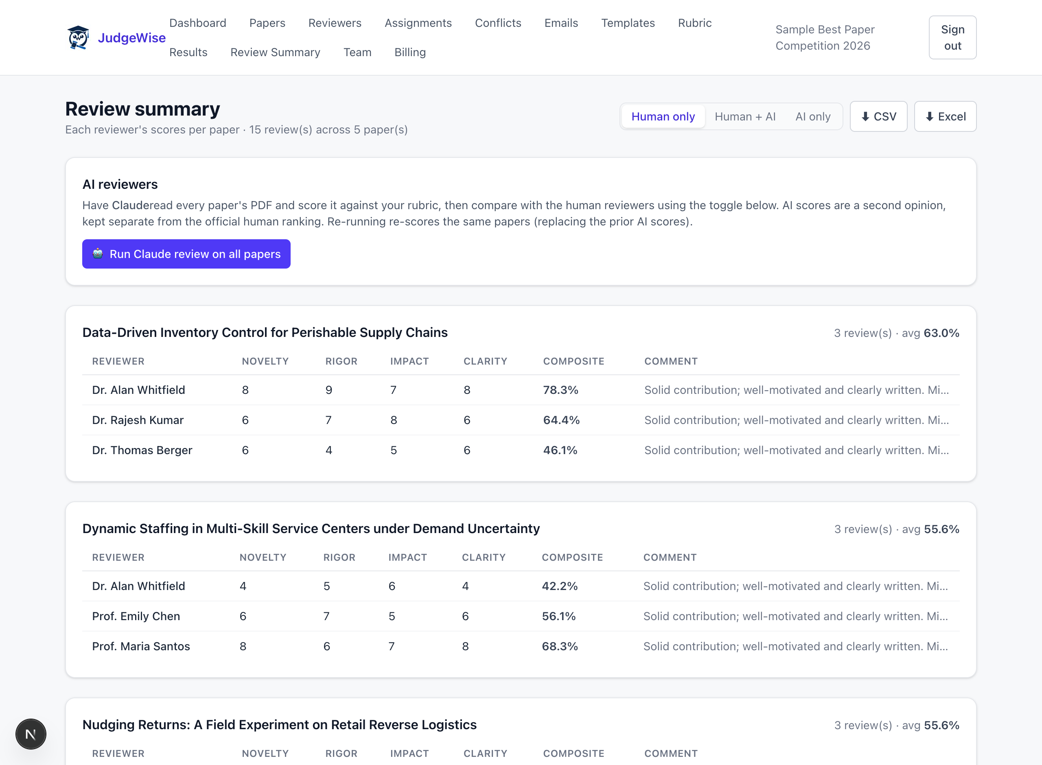Image resolution: width=1042 pixels, height=765 pixels.
Task: Go to the Emails section
Action: (561, 23)
